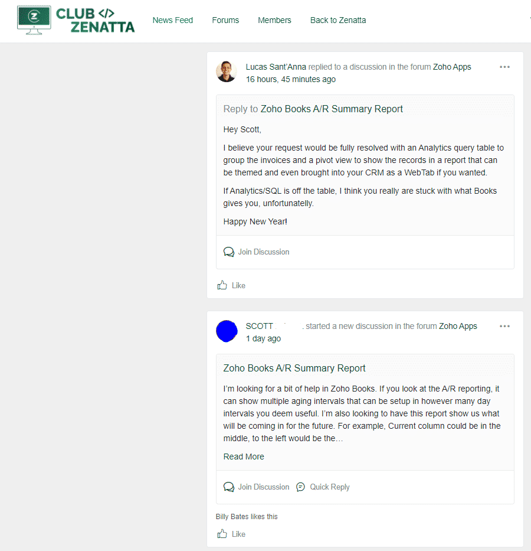Open Lucas Sant'Anna's profile photo
The height and width of the screenshot is (551, 531).
coord(227,71)
